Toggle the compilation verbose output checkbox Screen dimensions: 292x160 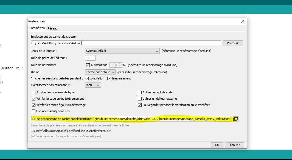pos(87,78)
